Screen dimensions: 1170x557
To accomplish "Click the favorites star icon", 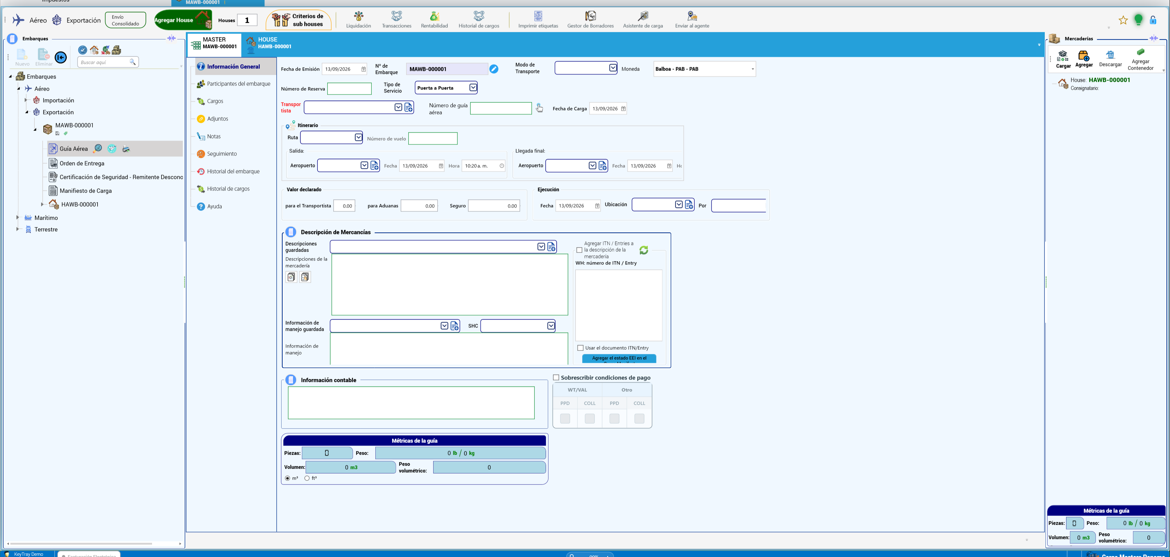I will click(x=1123, y=20).
